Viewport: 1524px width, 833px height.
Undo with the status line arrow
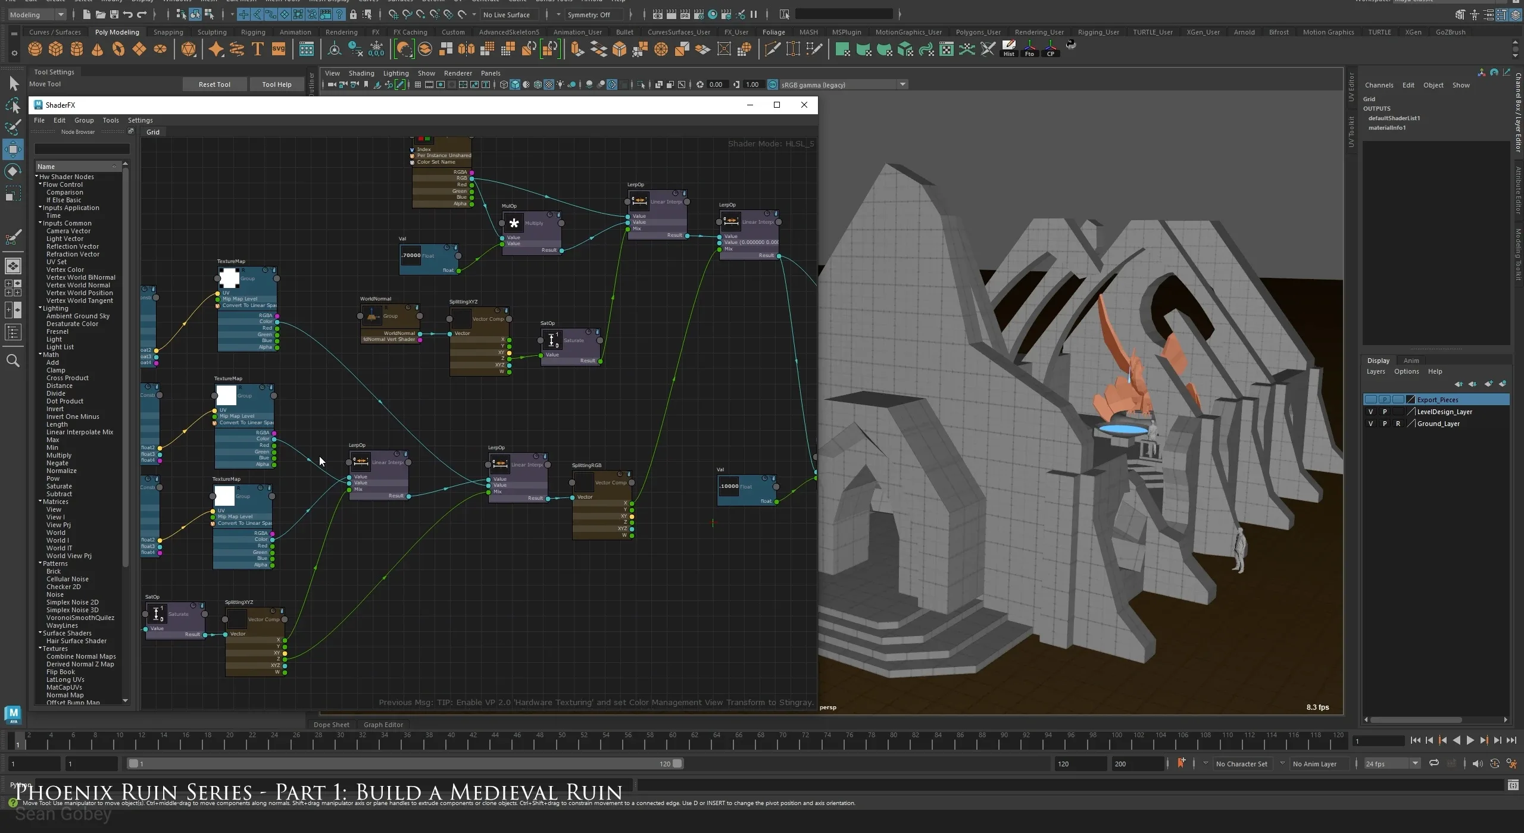click(x=128, y=14)
